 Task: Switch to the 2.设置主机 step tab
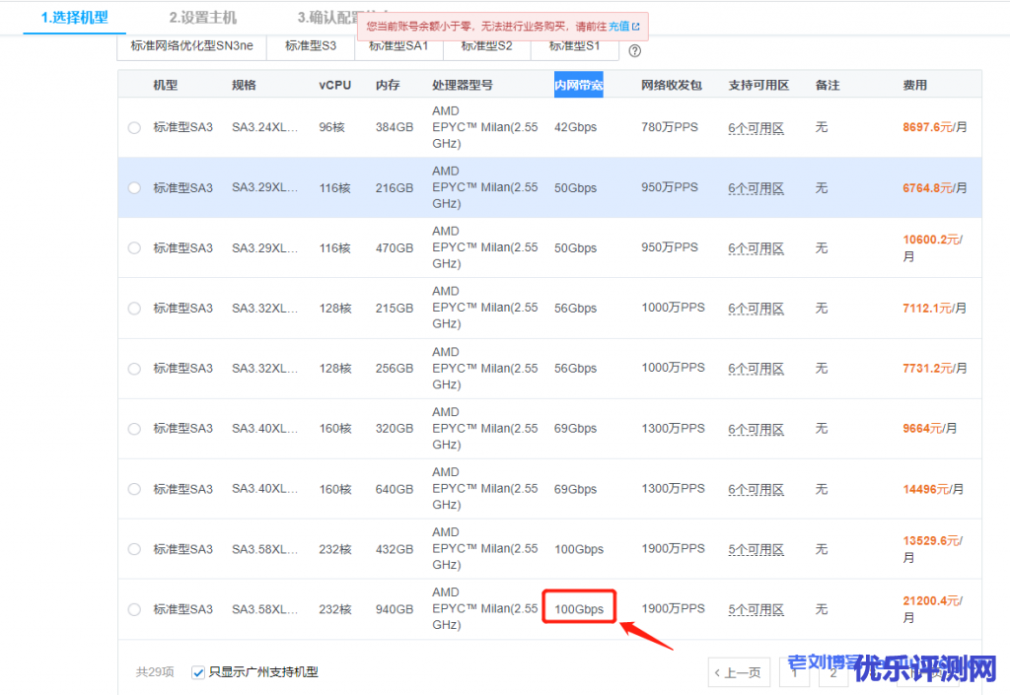(x=202, y=18)
